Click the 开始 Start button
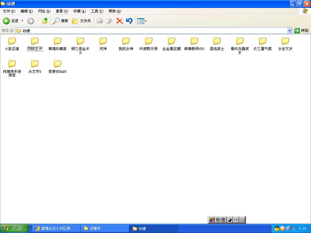This screenshot has height=233, width=311. (14, 228)
